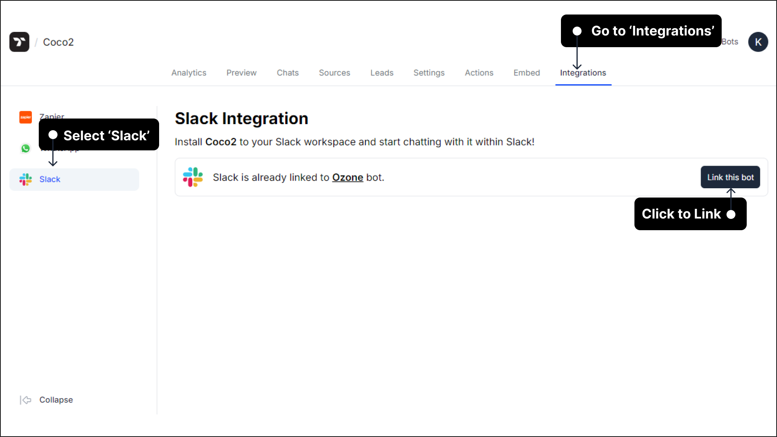Open the Sources tab
The image size is (777, 437).
click(x=334, y=73)
